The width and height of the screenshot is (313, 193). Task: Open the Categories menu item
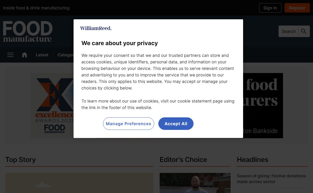point(65,55)
